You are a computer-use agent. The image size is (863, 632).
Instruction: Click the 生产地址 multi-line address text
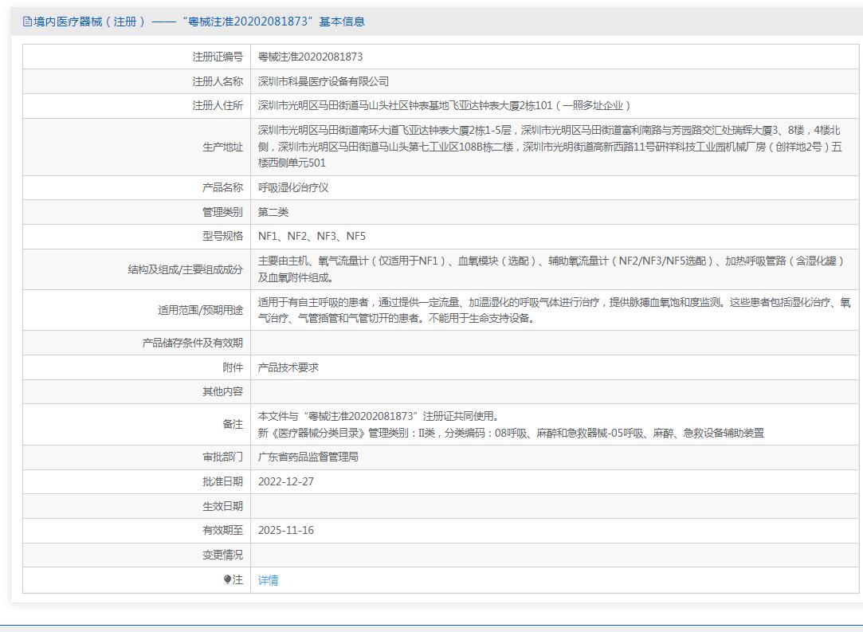(x=550, y=147)
